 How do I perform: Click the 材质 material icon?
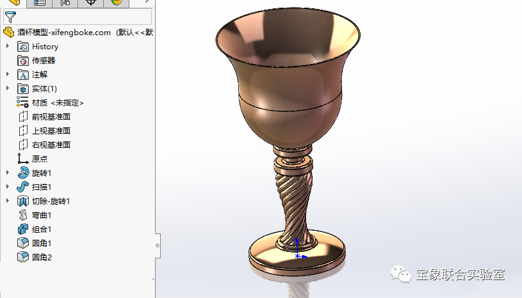point(22,102)
